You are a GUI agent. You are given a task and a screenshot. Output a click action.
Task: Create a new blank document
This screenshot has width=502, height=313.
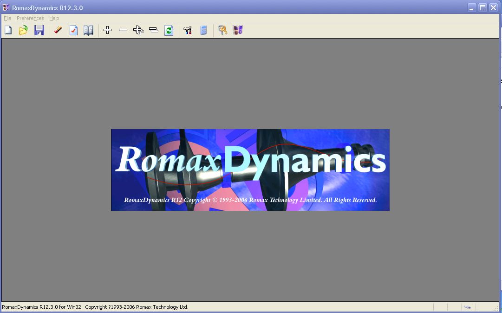[x=8, y=30]
